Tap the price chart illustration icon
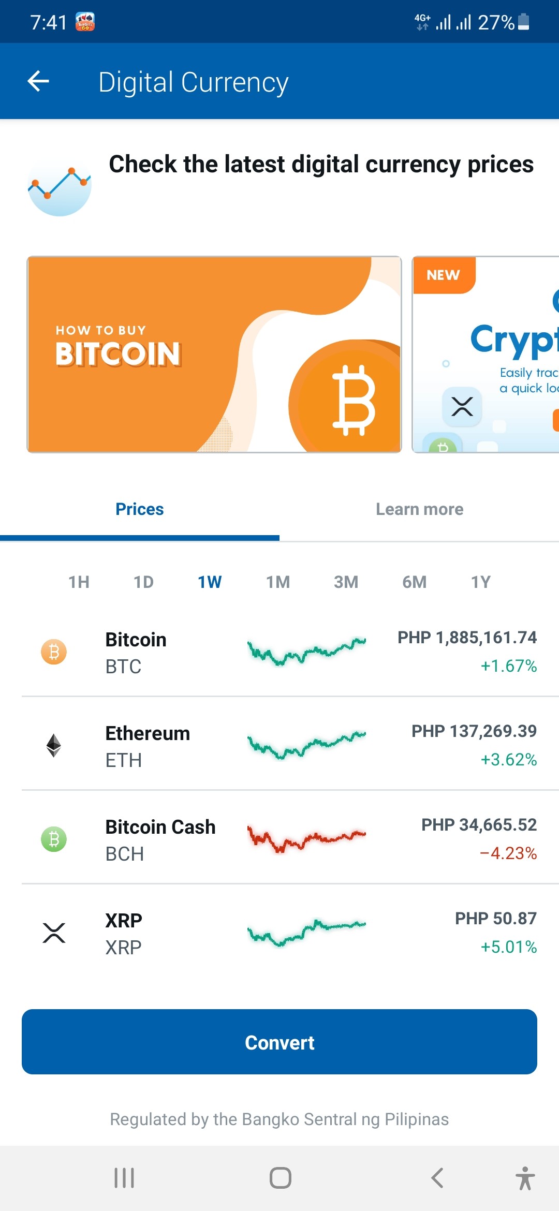 pyautogui.click(x=60, y=187)
